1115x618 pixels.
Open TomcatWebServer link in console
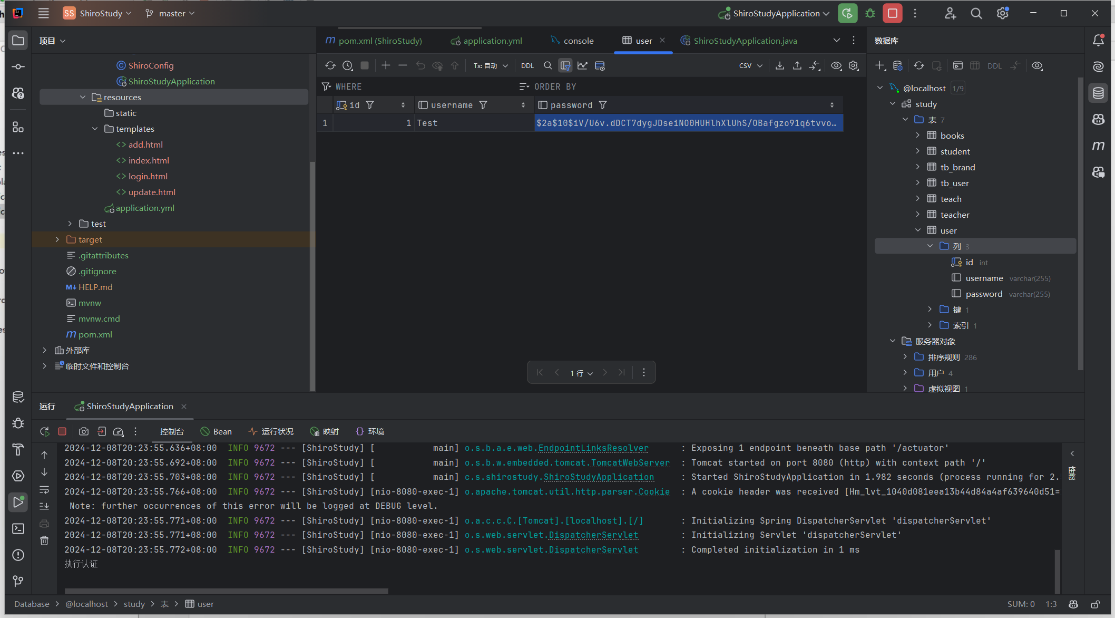[x=630, y=463]
